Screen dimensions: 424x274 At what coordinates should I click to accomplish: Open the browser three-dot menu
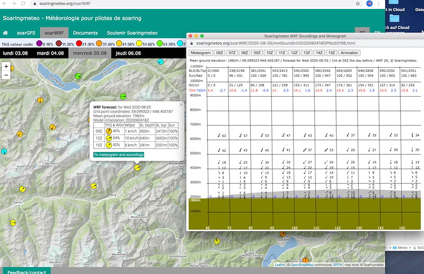378,4
